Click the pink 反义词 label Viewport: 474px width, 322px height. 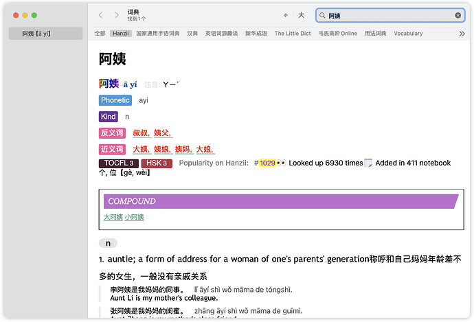tap(112, 133)
